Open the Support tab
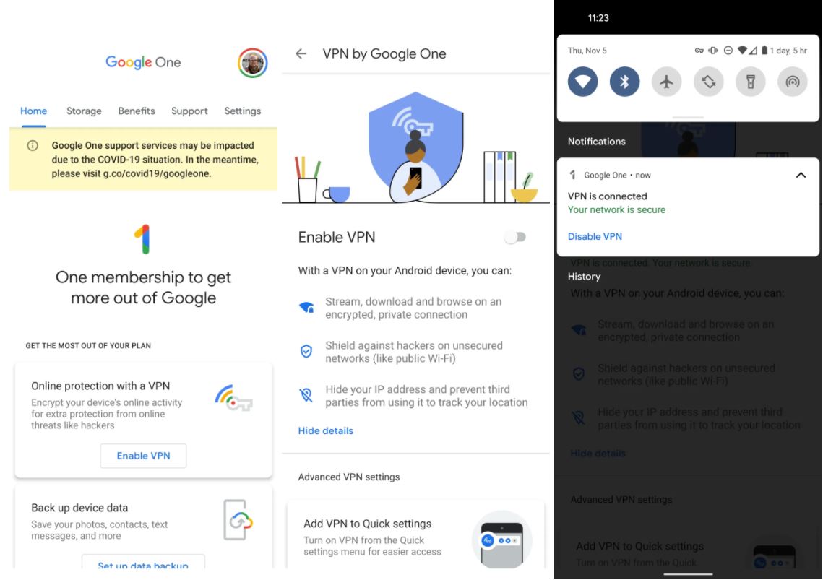Viewport: 823px width, 580px height. (x=189, y=111)
